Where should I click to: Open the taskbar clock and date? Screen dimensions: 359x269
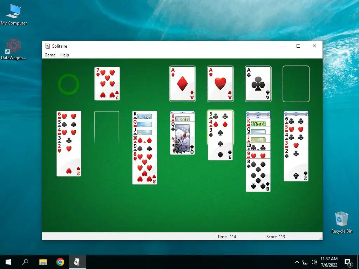329,262
